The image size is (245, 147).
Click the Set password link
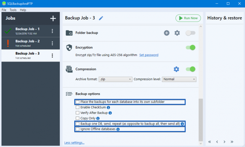point(149,55)
